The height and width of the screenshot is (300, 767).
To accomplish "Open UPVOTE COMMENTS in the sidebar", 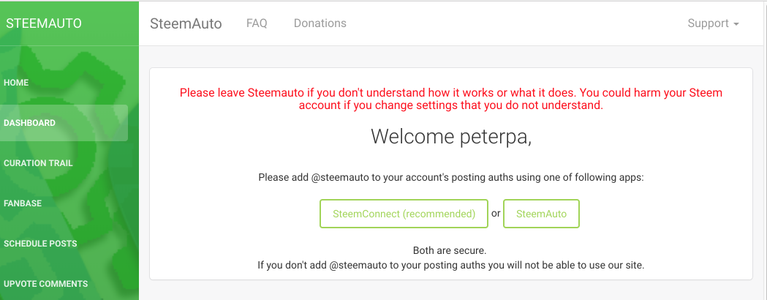I will [46, 283].
